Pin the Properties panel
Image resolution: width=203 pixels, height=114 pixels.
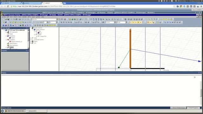pyautogui.click(x=26, y=51)
